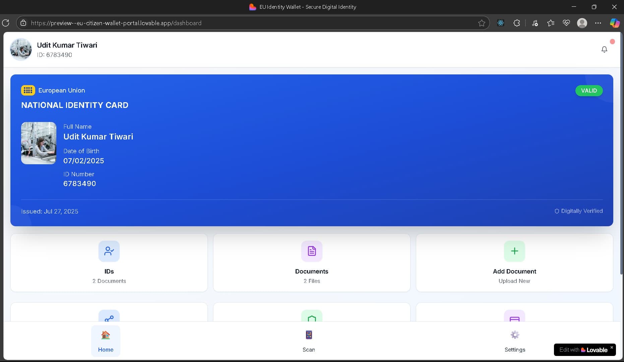Screen dimensions: 624x362
Task: Open the React Developer Tools extension
Action: pyautogui.click(x=501, y=23)
